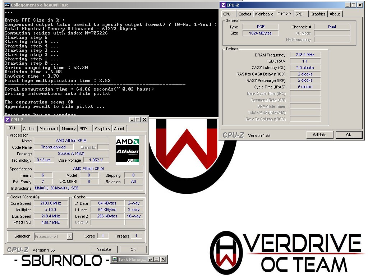Click the Revision A0 value
The width and height of the screenshot is (368, 276).
[134, 181]
